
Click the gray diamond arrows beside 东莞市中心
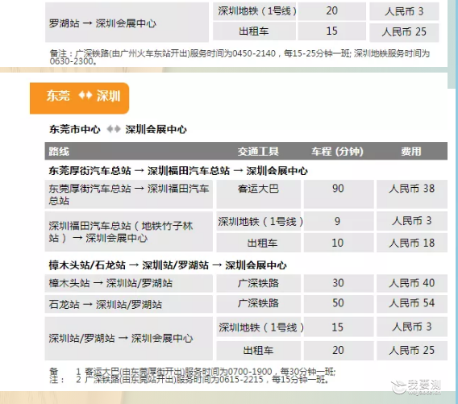pyautogui.click(x=114, y=129)
